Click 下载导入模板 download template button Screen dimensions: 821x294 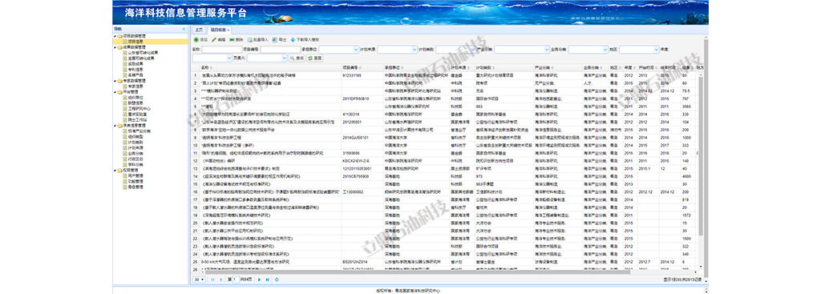pos(304,40)
